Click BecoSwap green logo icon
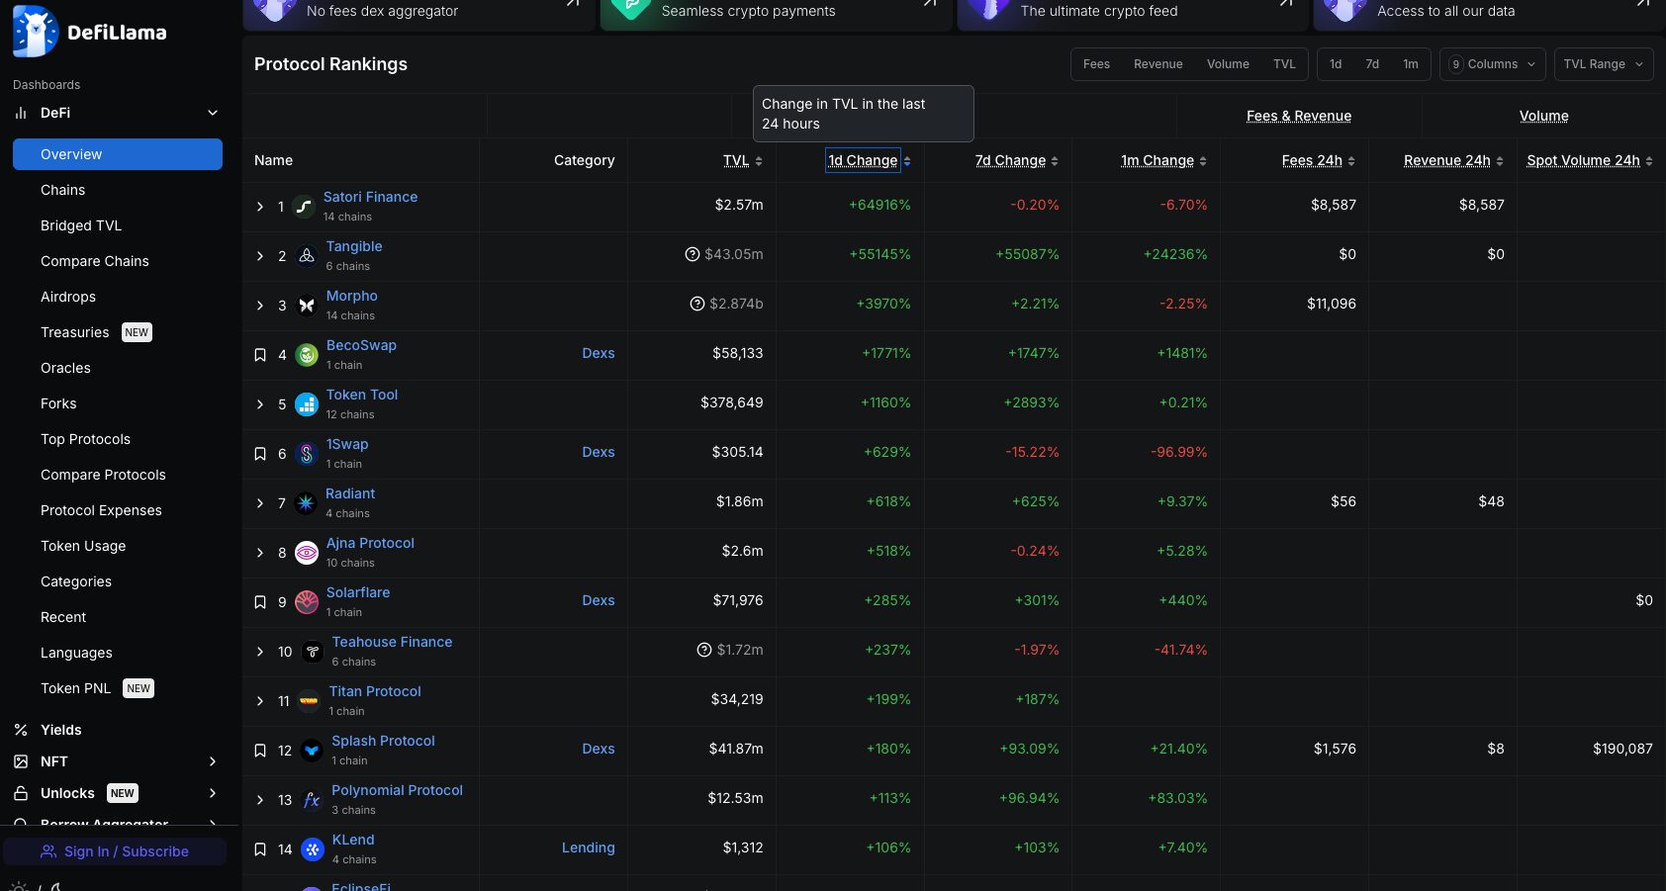This screenshot has height=891, width=1666. coord(307,355)
